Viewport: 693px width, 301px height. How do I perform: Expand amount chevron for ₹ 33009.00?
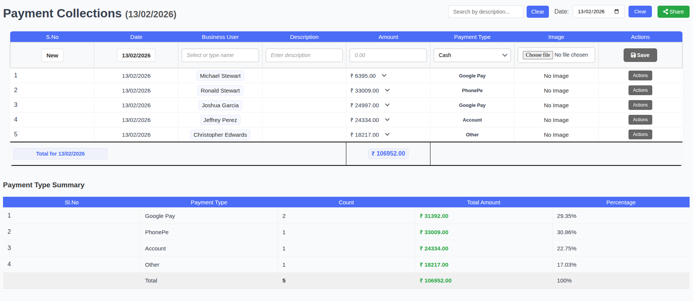(387, 90)
